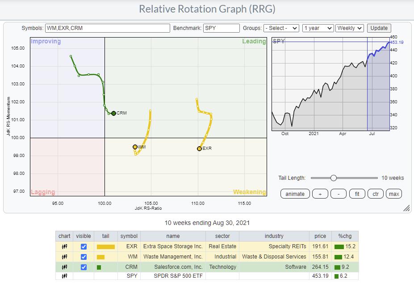Click the WM data point on graph
The width and height of the screenshot is (414, 284).
135,147
